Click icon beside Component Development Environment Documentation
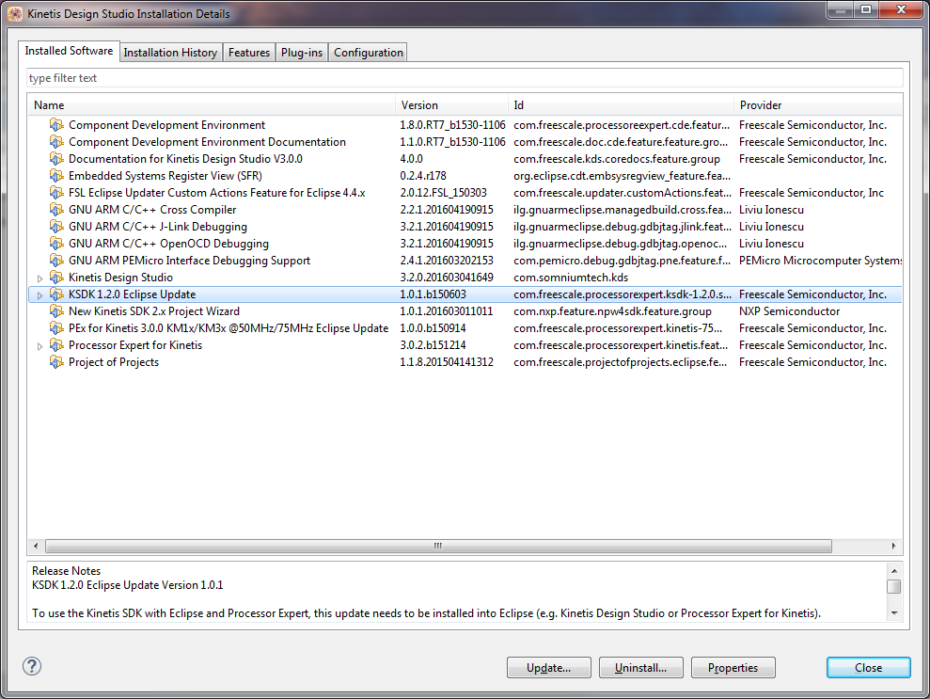 point(56,142)
